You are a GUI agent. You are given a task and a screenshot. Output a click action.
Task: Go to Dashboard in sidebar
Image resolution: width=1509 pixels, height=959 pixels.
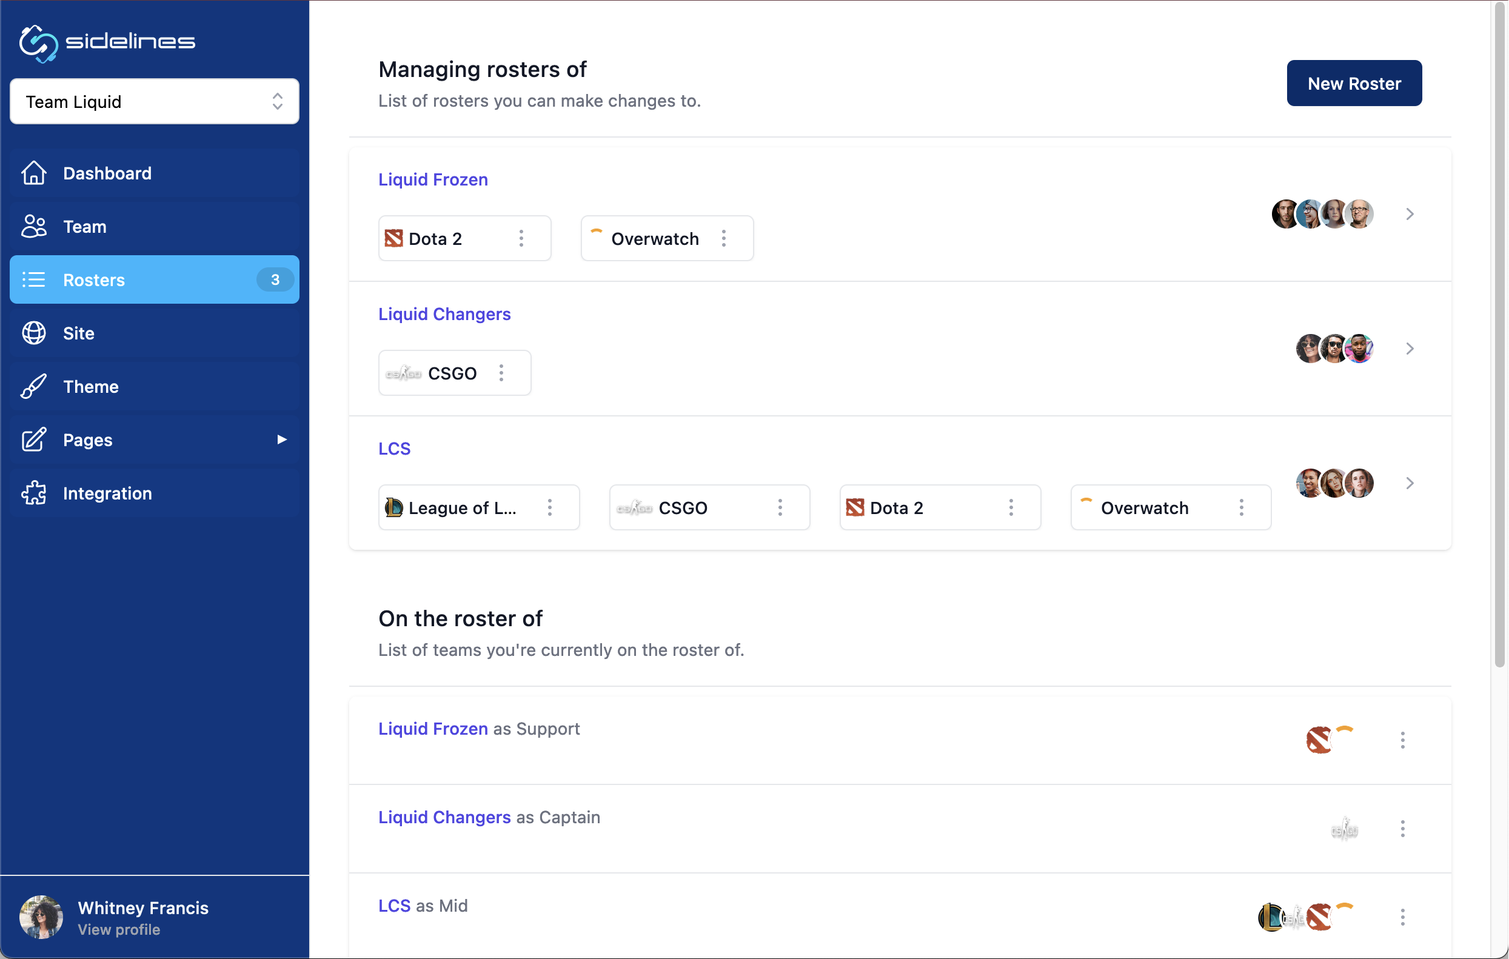coord(154,173)
